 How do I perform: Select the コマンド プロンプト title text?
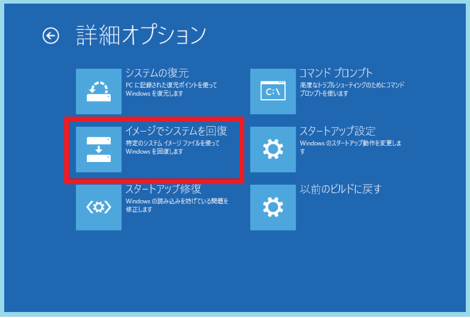pyautogui.click(x=336, y=73)
